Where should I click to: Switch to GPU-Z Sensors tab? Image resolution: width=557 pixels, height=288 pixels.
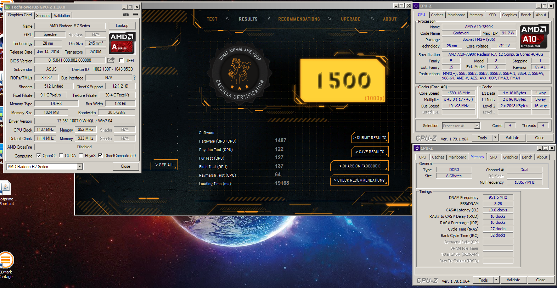pos(43,15)
